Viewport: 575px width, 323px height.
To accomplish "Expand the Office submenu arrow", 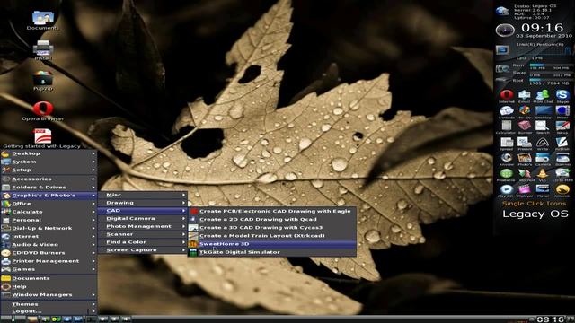I will (93, 204).
